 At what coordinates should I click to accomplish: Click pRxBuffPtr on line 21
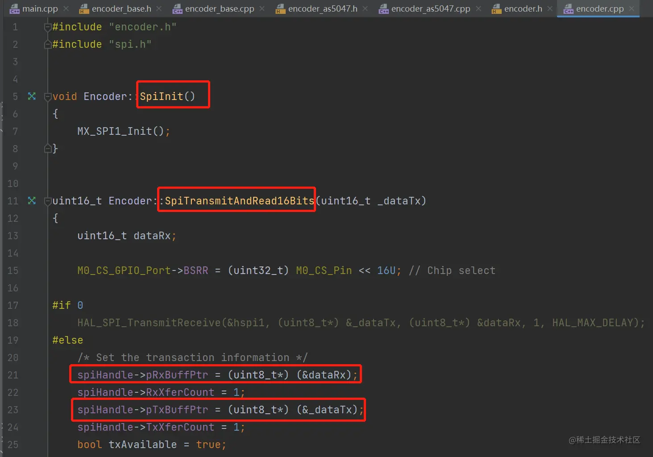pos(177,375)
